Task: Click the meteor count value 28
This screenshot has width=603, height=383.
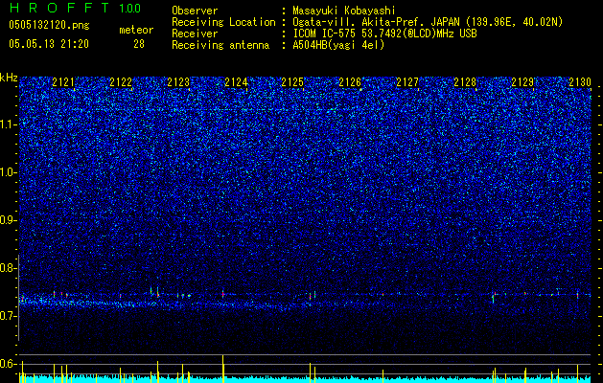Action: click(x=139, y=44)
